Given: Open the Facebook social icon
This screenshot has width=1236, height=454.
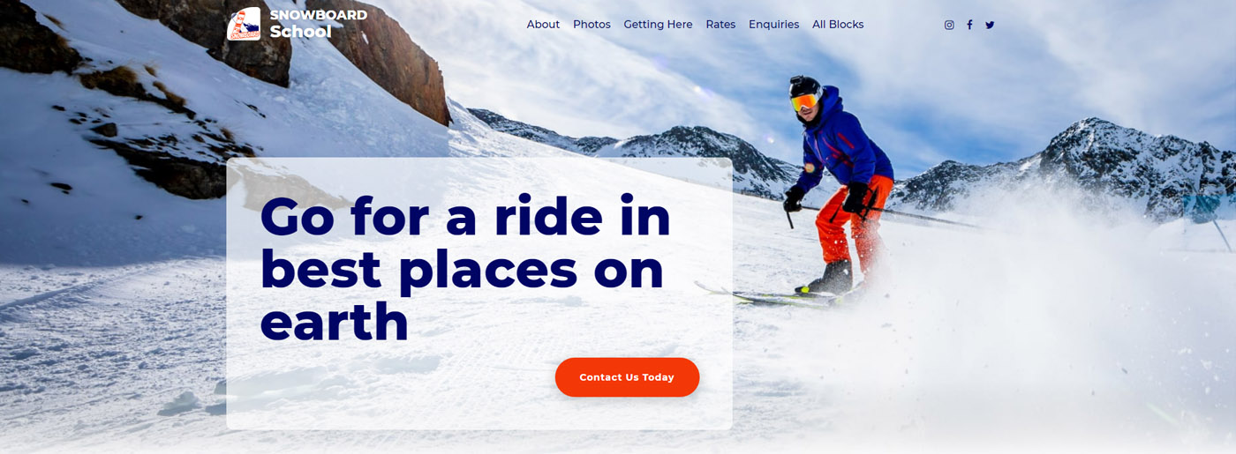Looking at the screenshot, I should [x=969, y=25].
